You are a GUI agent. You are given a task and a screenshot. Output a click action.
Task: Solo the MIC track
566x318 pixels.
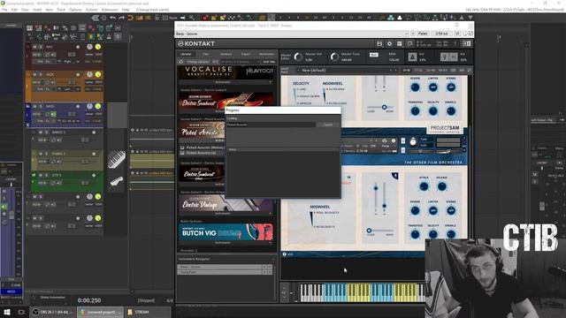(41, 47)
